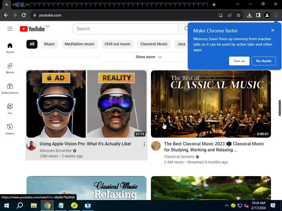Open Marques Brownlee channel avatar
Viewport: 282px width, 211px height.
pyautogui.click(x=31, y=146)
